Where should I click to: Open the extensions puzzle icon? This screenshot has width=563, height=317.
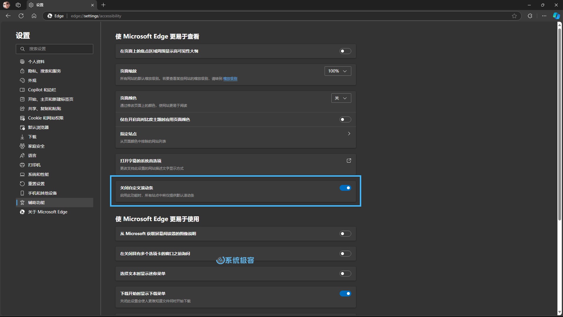coord(530,16)
